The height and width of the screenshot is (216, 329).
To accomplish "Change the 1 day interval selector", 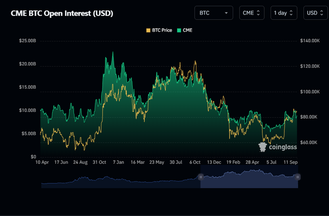I will pyautogui.click(x=284, y=13).
